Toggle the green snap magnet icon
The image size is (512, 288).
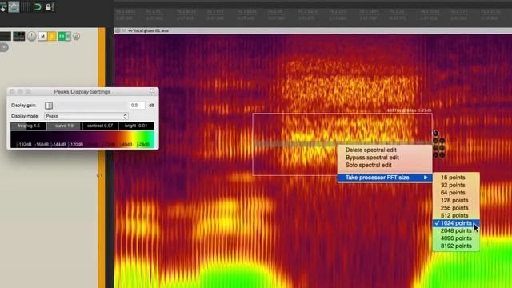click(x=38, y=6)
